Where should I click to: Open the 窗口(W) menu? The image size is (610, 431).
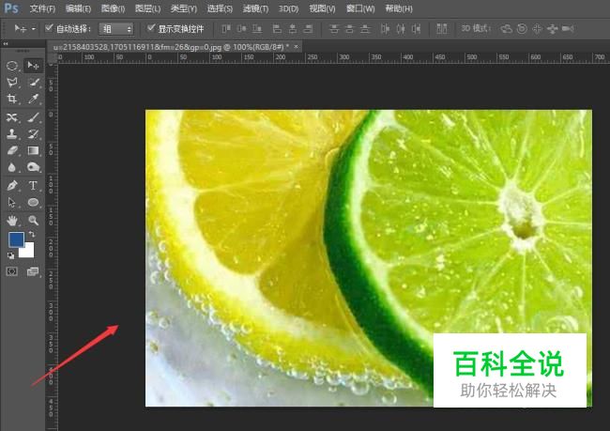[360, 8]
